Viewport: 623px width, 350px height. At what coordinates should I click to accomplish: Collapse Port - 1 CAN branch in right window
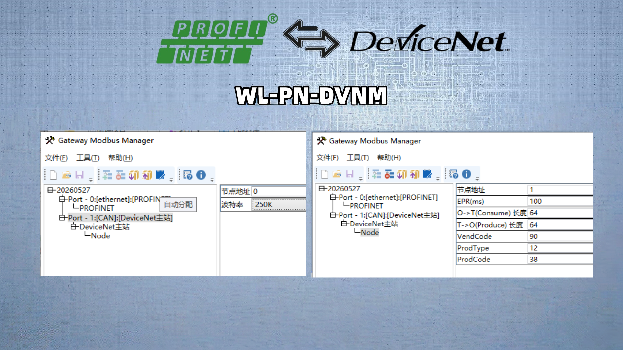pos(333,215)
